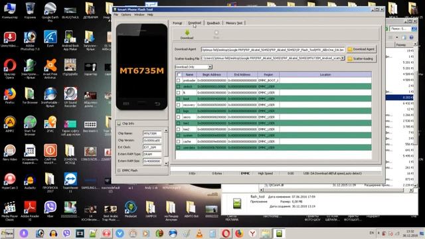Expand the Scatter-loading File path dropdown
Image resolution: width=425 pixels, height=239 pixels.
[x=343, y=58]
